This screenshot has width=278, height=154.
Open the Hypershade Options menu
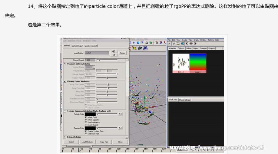click(x=211, y=40)
